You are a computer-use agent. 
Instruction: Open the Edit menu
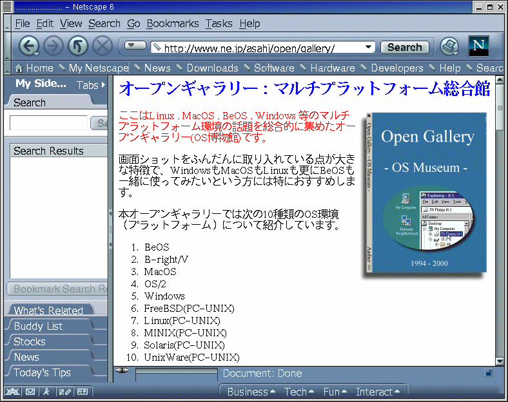coord(44,24)
